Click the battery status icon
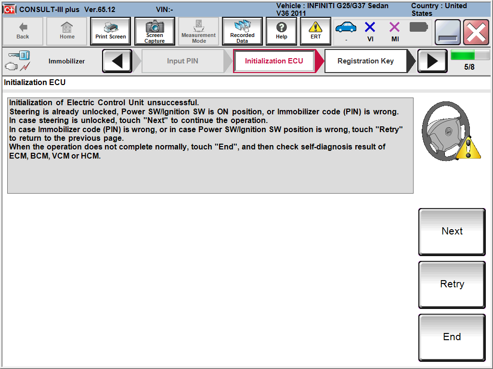Viewport: 493px width, 369px height. click(419, 27)
